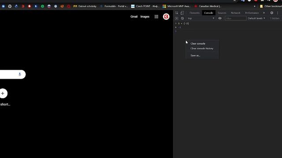This screenshot has width=282, height=158.
Task: Open the Google apps grid icon
Action: tap(156, 17)
